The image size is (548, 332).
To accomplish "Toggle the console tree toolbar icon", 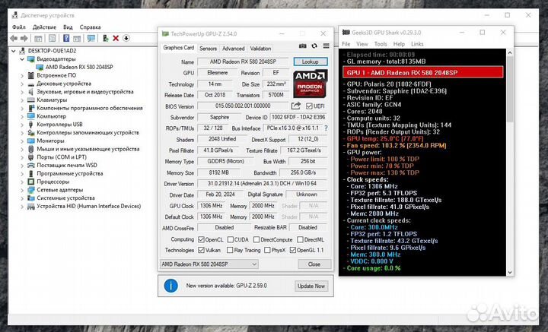I will tap(38, 38).
